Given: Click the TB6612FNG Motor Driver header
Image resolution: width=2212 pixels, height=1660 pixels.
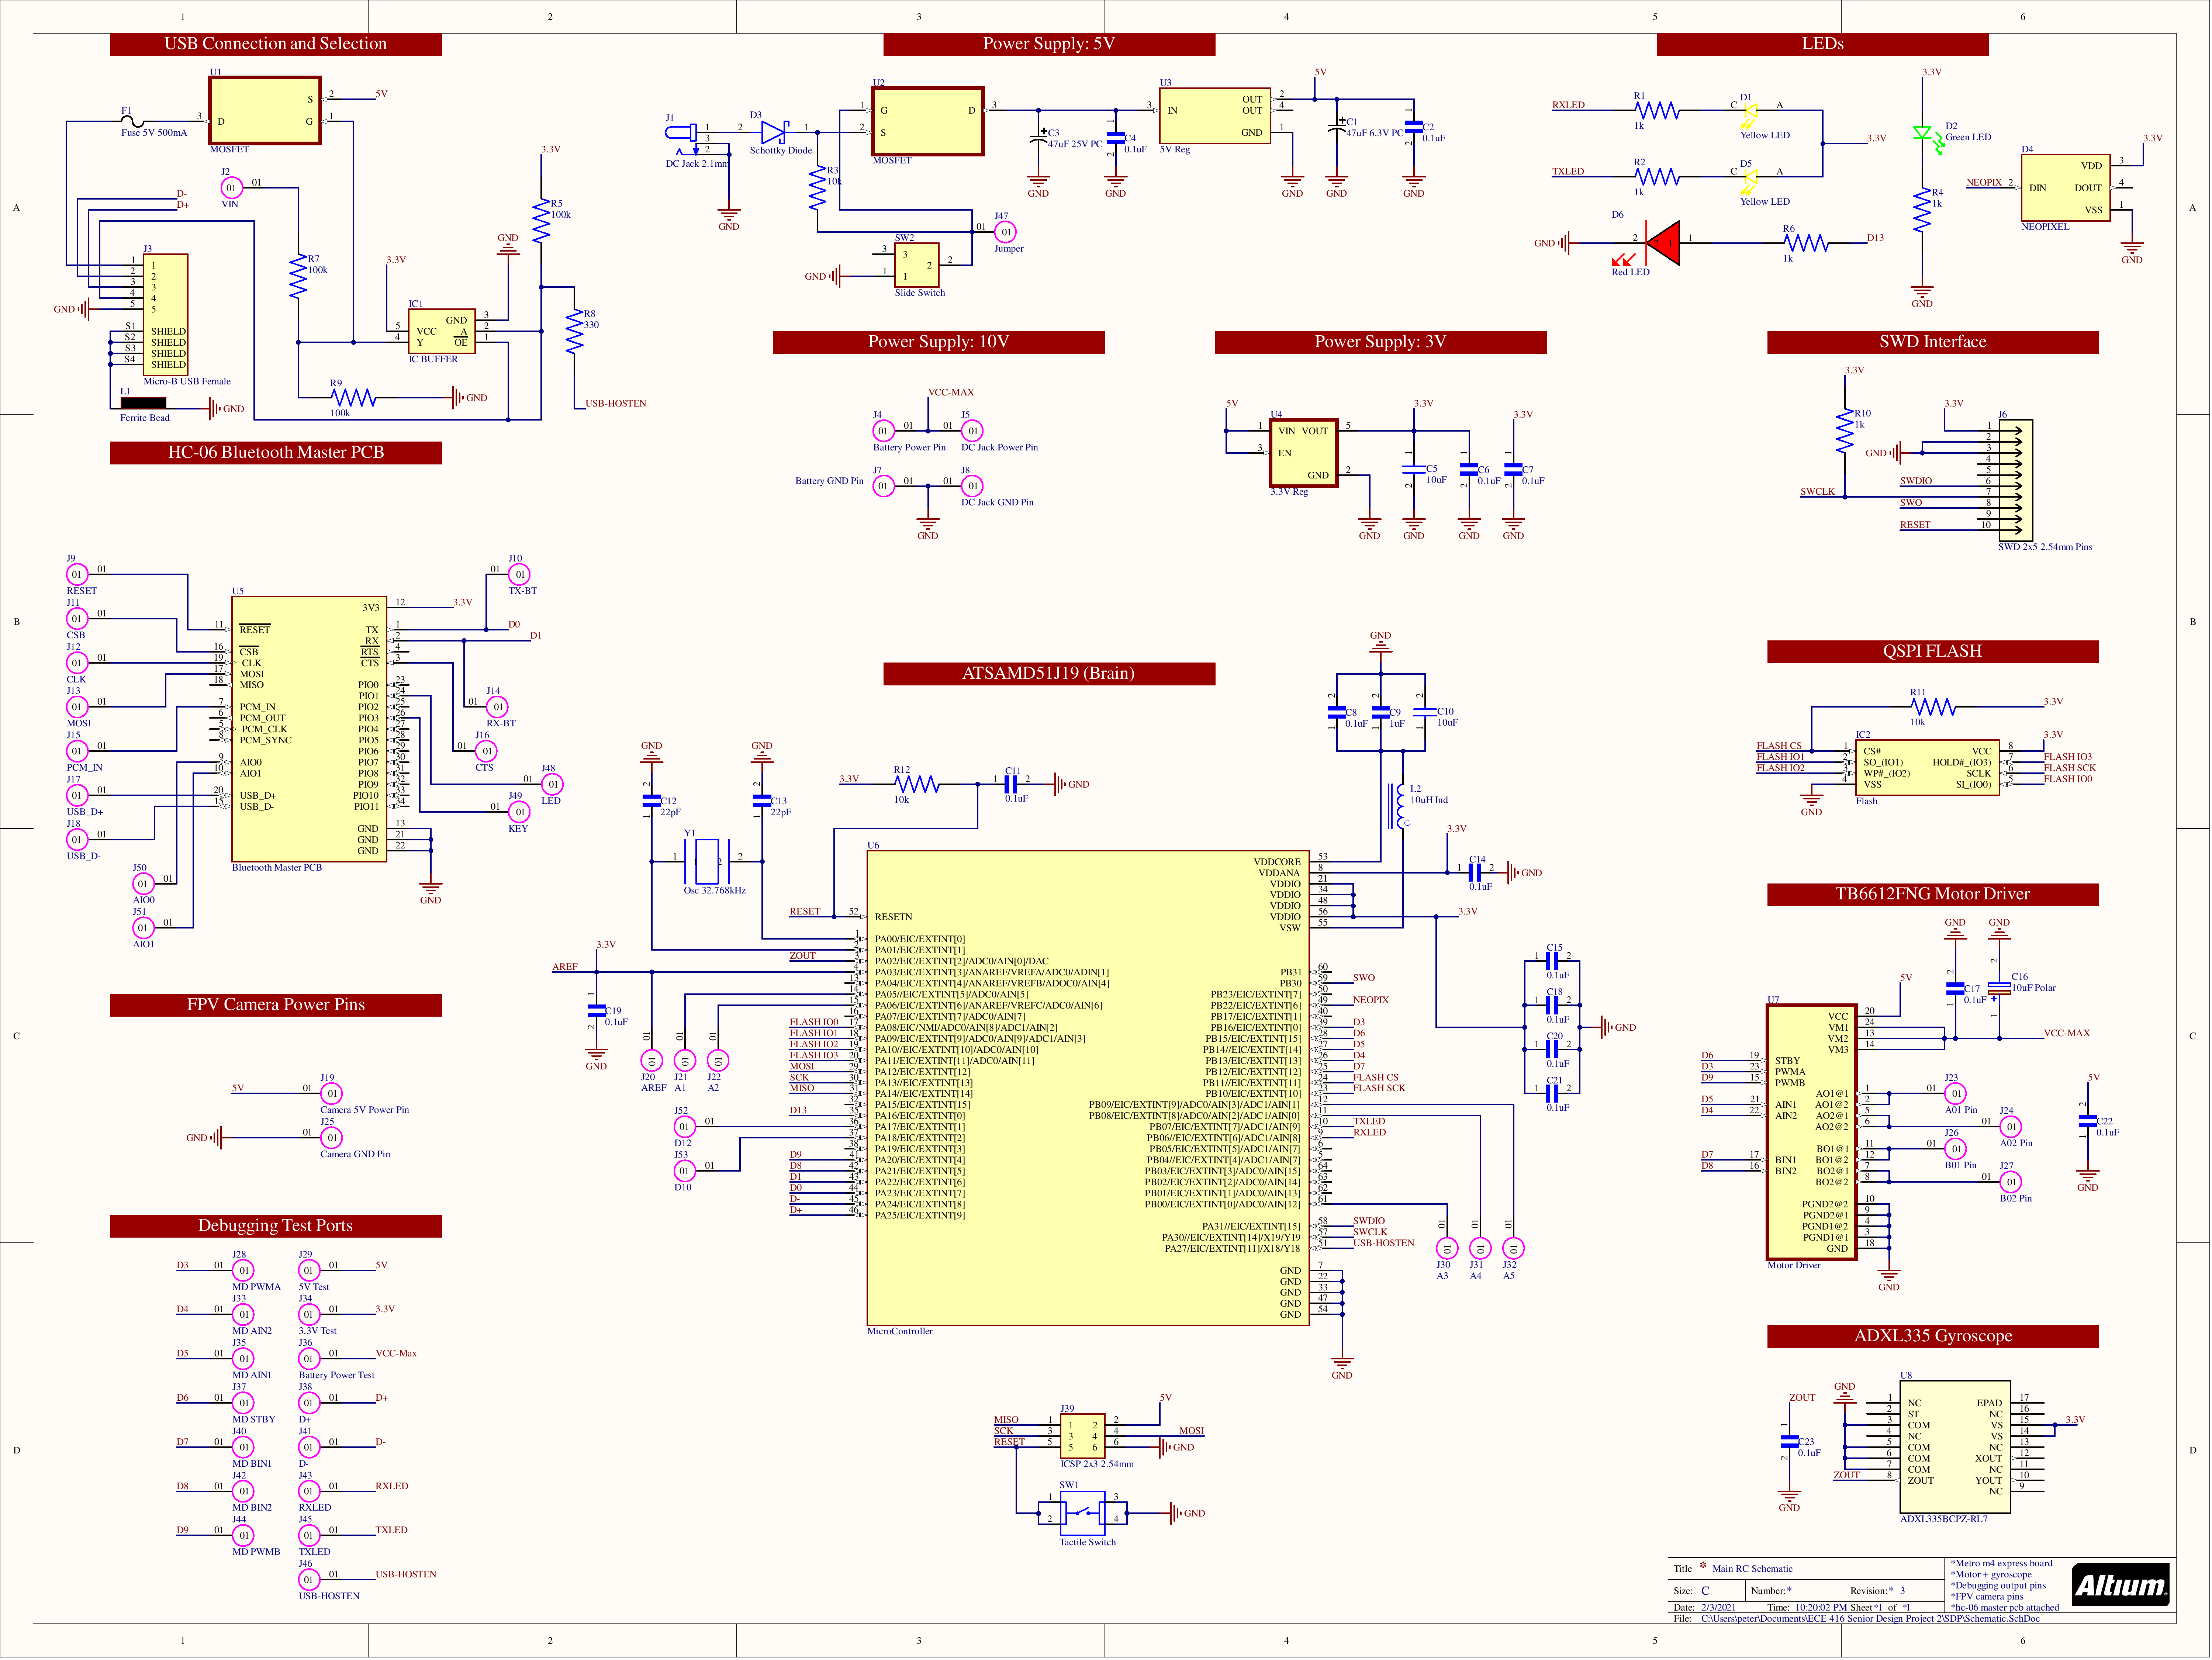Looking at the screenshot, I should tap(1933, 895).
